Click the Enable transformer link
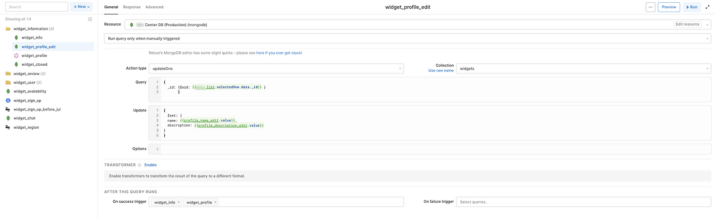Viewport: 715px width, 219px height. [x=150, y=165]
